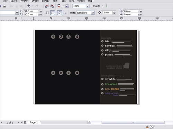Click the Cut scissors icon
173x129 pixels.
pos(11,6)
